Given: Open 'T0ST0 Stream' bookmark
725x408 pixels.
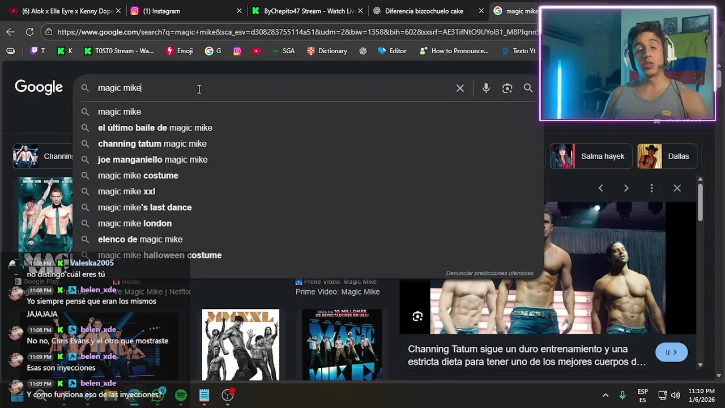Looking at the screenshot, I should [119, 51].
